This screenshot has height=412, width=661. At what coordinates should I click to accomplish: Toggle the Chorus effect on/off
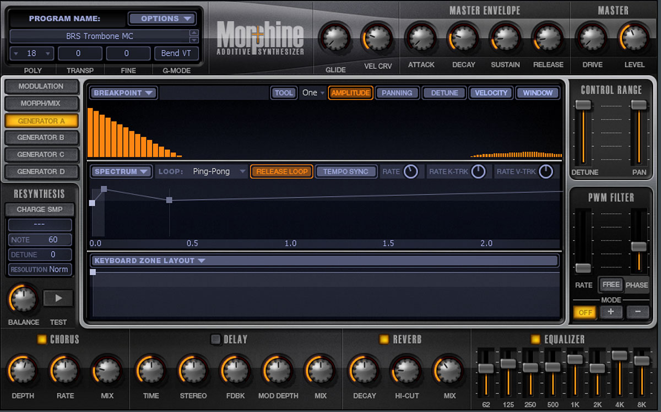[42, 339]
